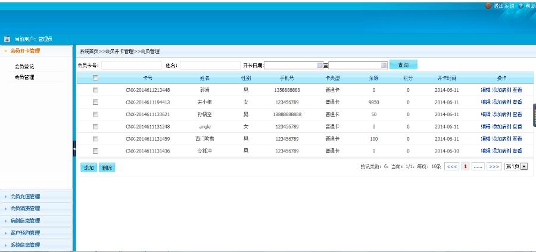Click 添加病例 in the 宋小姐 row
The height and width of the screenshot is (252, 536).
[x=501, y=102]
